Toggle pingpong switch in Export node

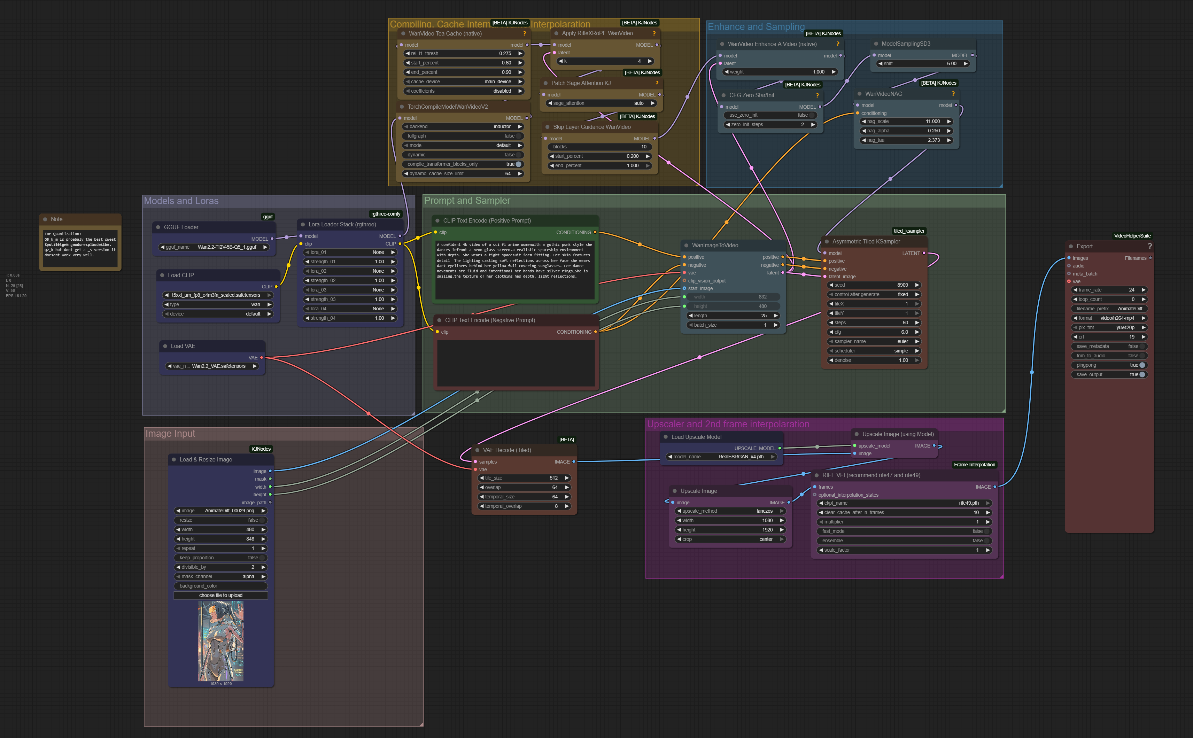[1109, 365]
